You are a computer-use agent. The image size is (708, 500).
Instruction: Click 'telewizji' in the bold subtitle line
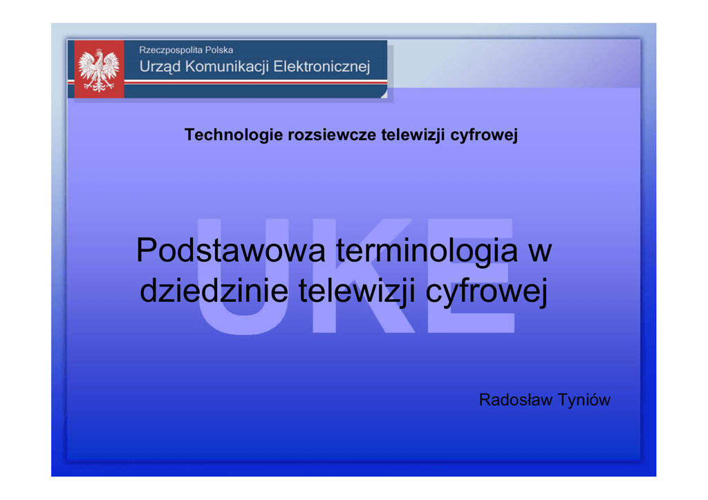[x=413, y=135]
